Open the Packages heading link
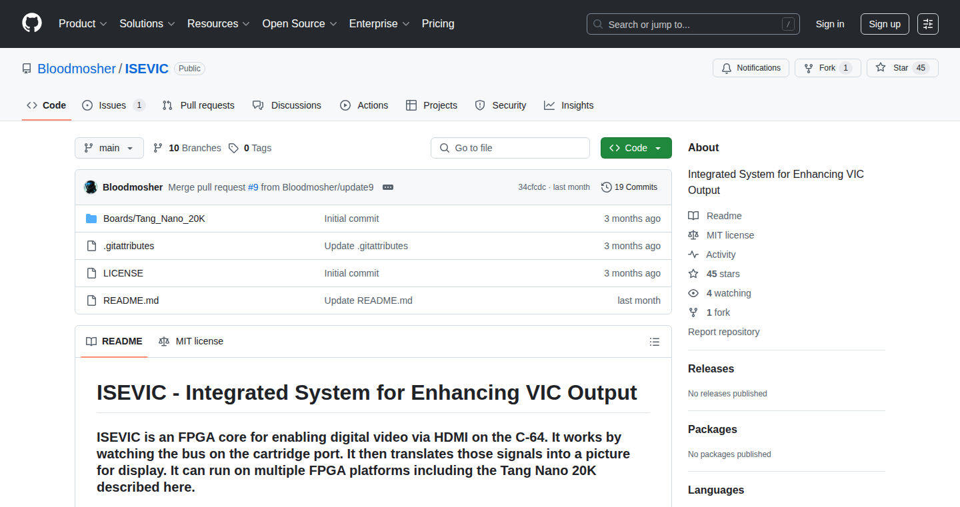 pos(713,429)
